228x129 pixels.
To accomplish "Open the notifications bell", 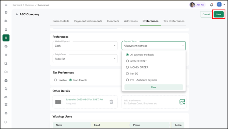I will [212, 5].
